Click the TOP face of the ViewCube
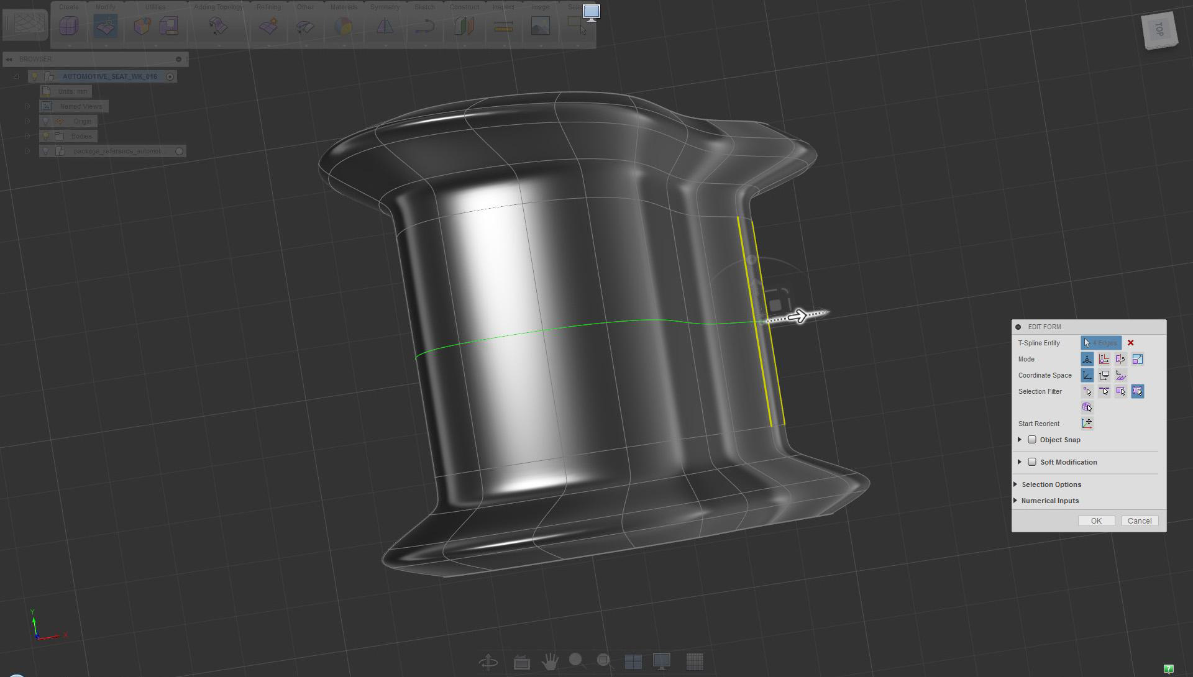 [1159, 29]
